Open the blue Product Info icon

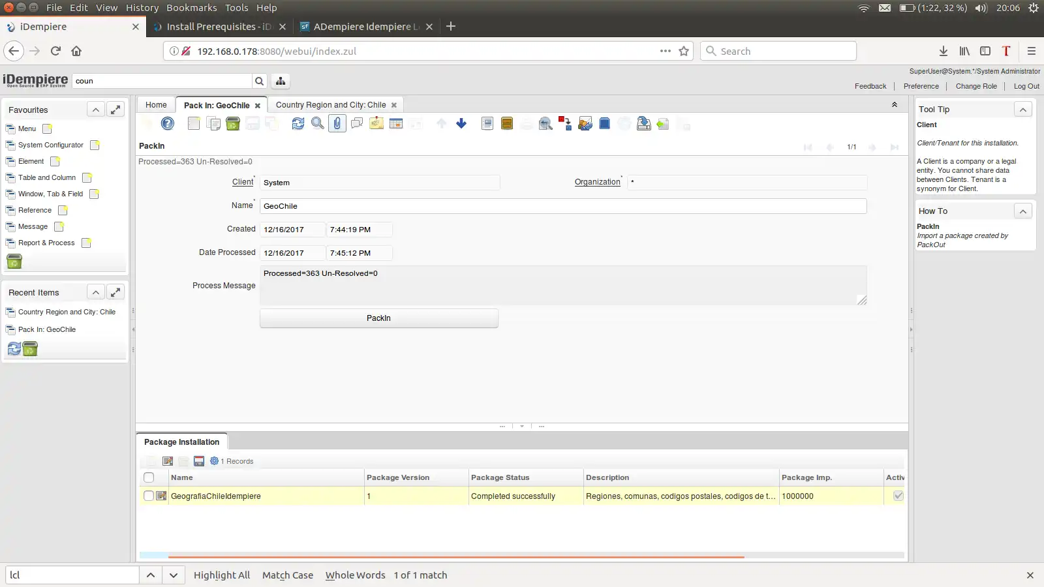click(x=605, y=123)
